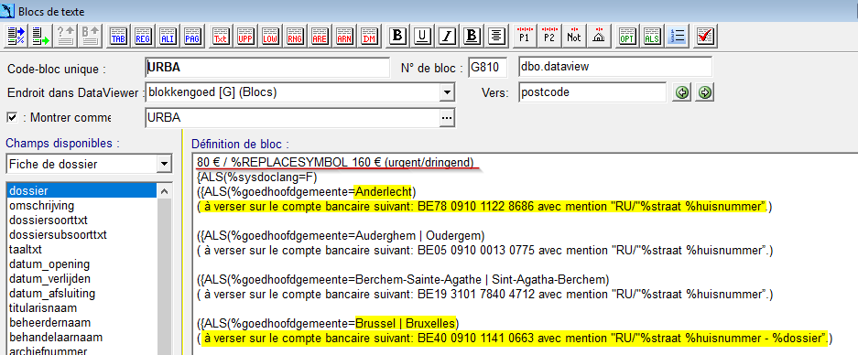Click the ellipsis button beside URBA field
The height and width of the screenshot is (355, 858).
447,118
